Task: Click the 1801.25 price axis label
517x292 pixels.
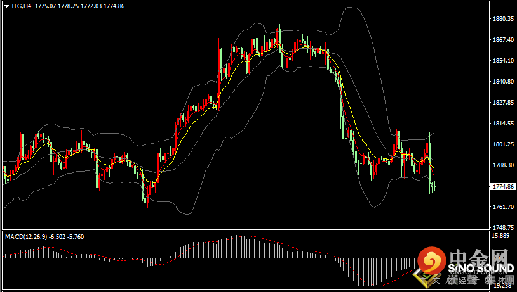Action: 504,144
